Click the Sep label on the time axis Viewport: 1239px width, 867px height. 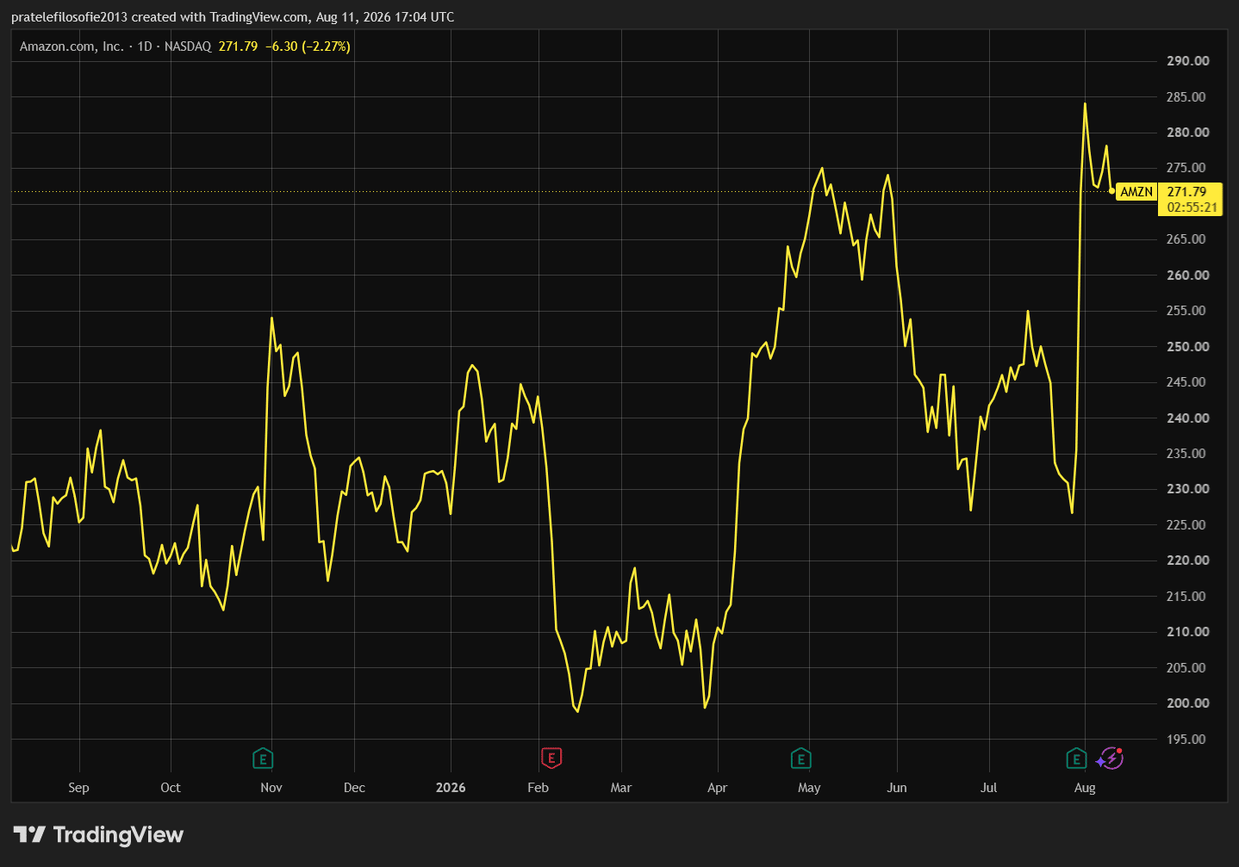click(x=78, y=788)
